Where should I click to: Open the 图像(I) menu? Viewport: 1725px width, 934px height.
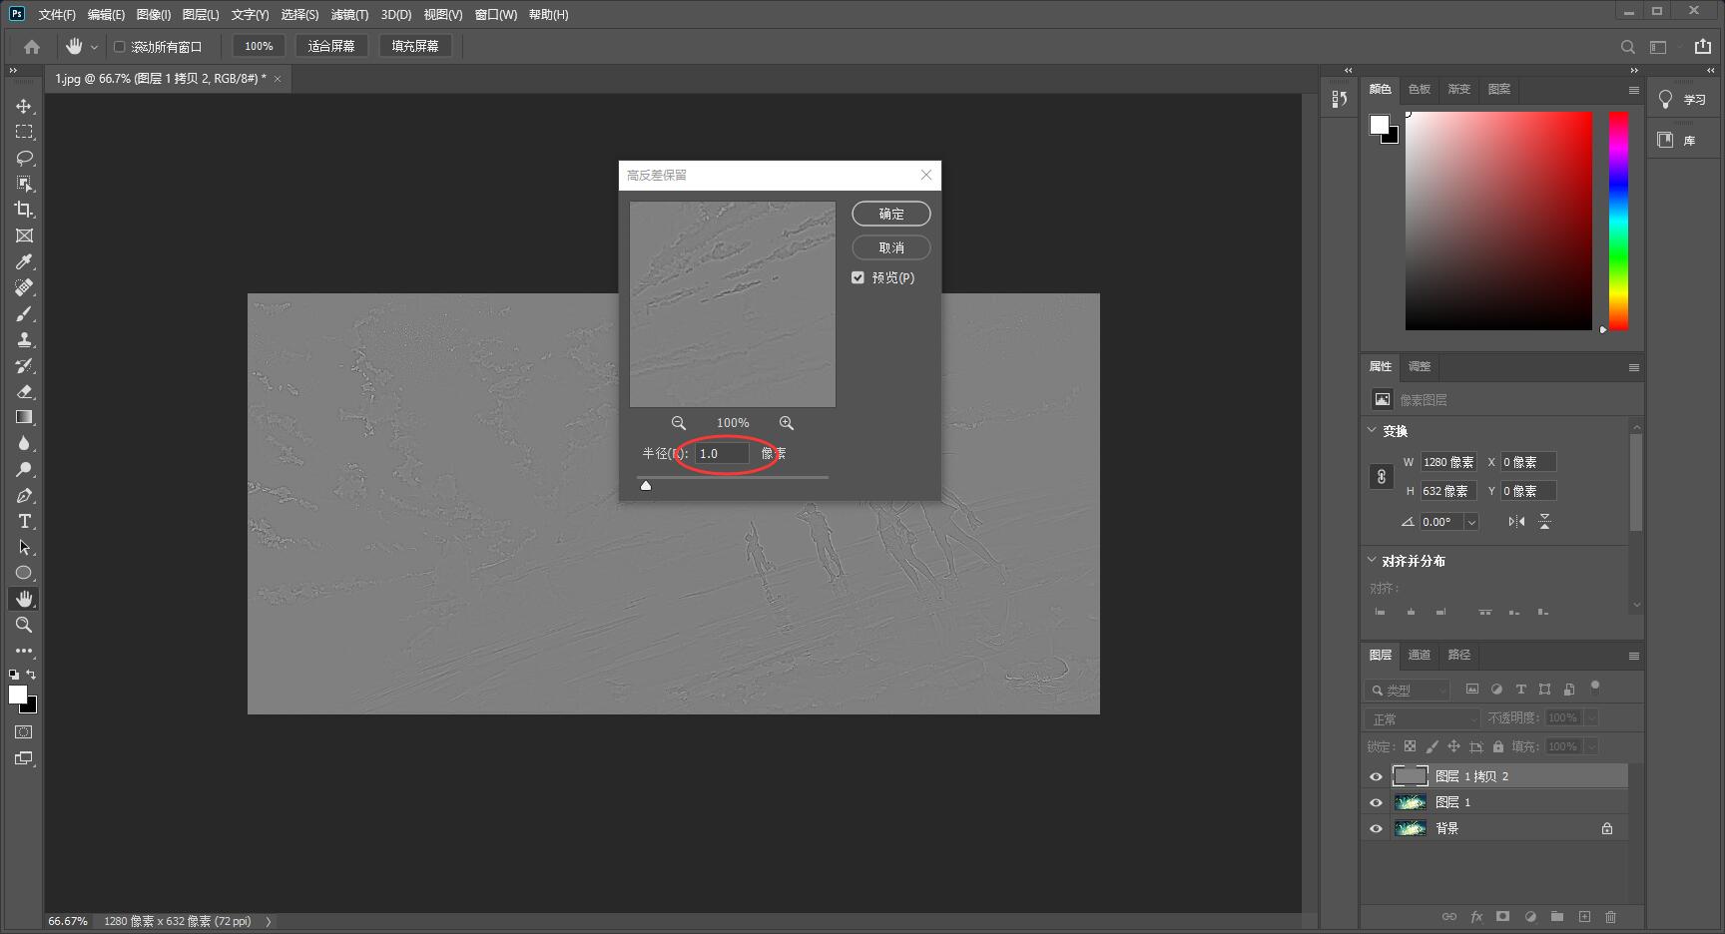point(154,14)
